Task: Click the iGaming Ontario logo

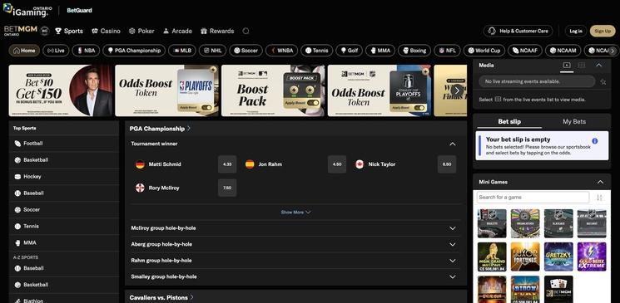Action: [x=27, y=11]
